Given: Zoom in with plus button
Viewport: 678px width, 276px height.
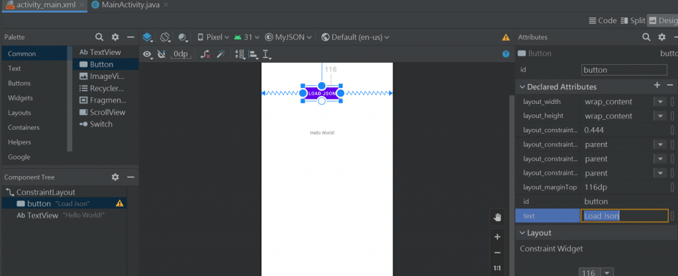Looking at the screenshot, I should 497,237.
